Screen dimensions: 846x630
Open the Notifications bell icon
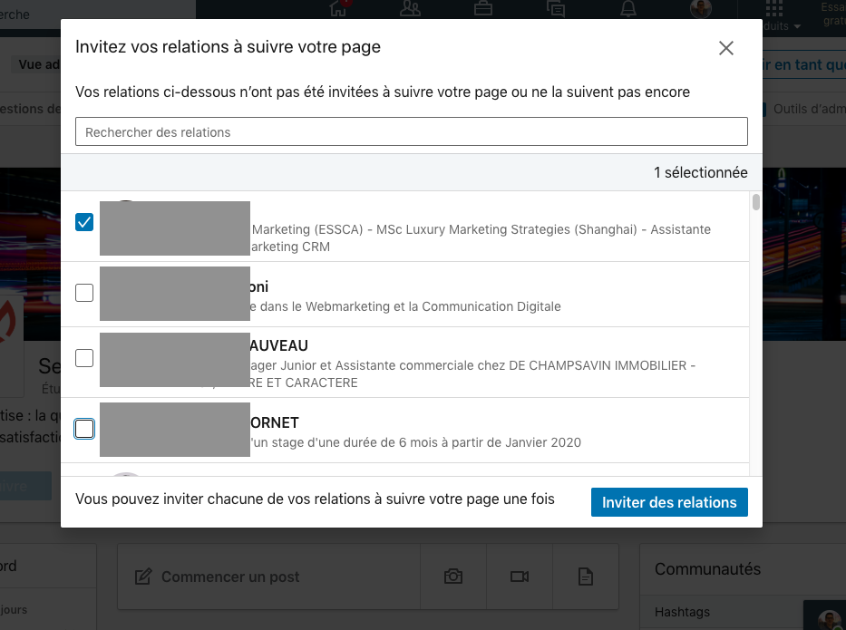628,9
